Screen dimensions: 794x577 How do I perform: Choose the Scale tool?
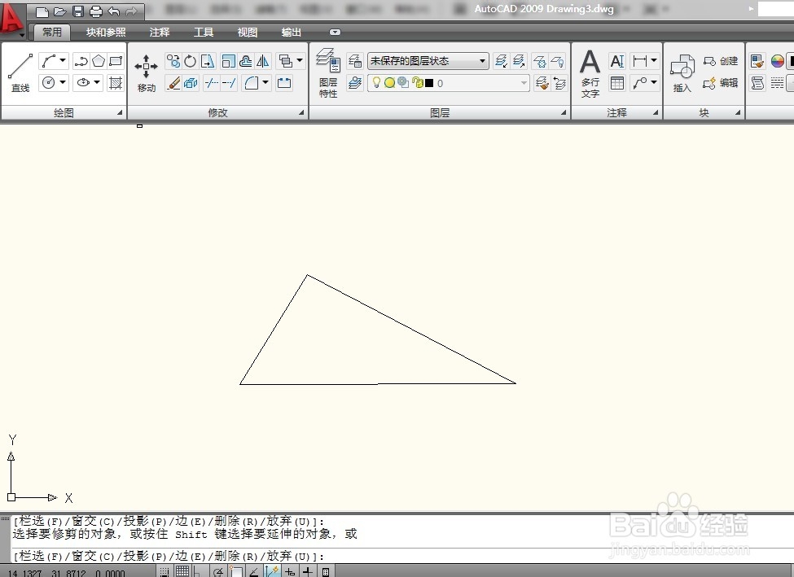pyautogui.click(x=228, y=61)
